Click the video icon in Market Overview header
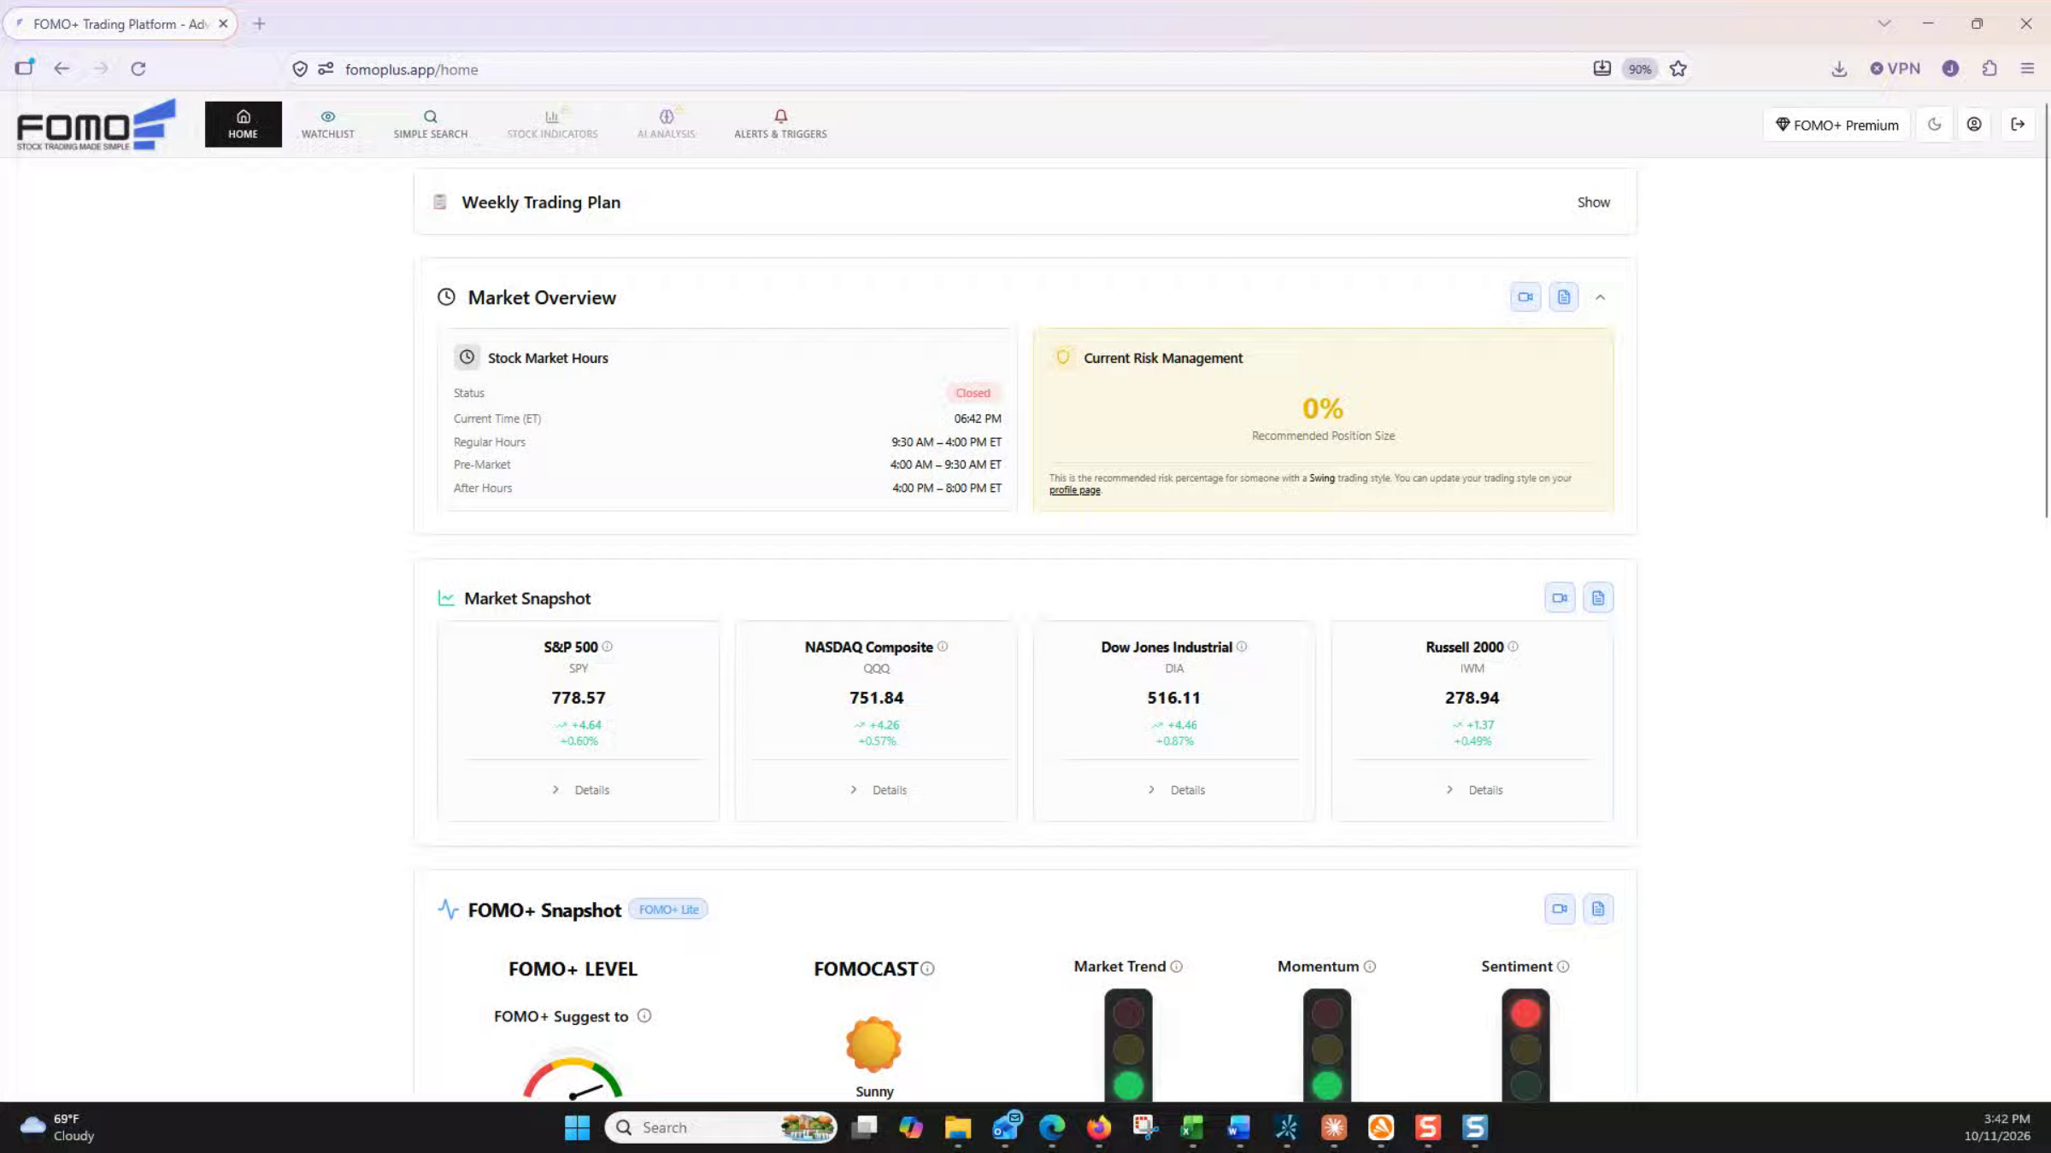The image size is (2051, 1153). tap(1525, 297)
